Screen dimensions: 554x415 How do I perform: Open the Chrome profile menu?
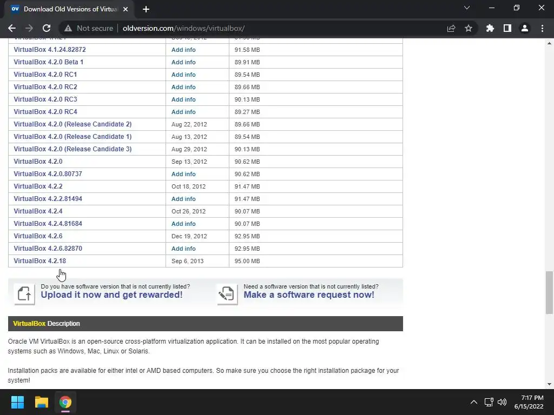[525, 28]
